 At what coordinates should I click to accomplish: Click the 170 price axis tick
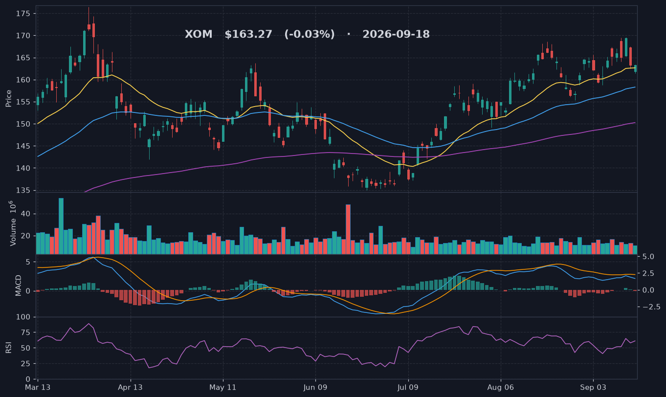(x=23, y=36)
